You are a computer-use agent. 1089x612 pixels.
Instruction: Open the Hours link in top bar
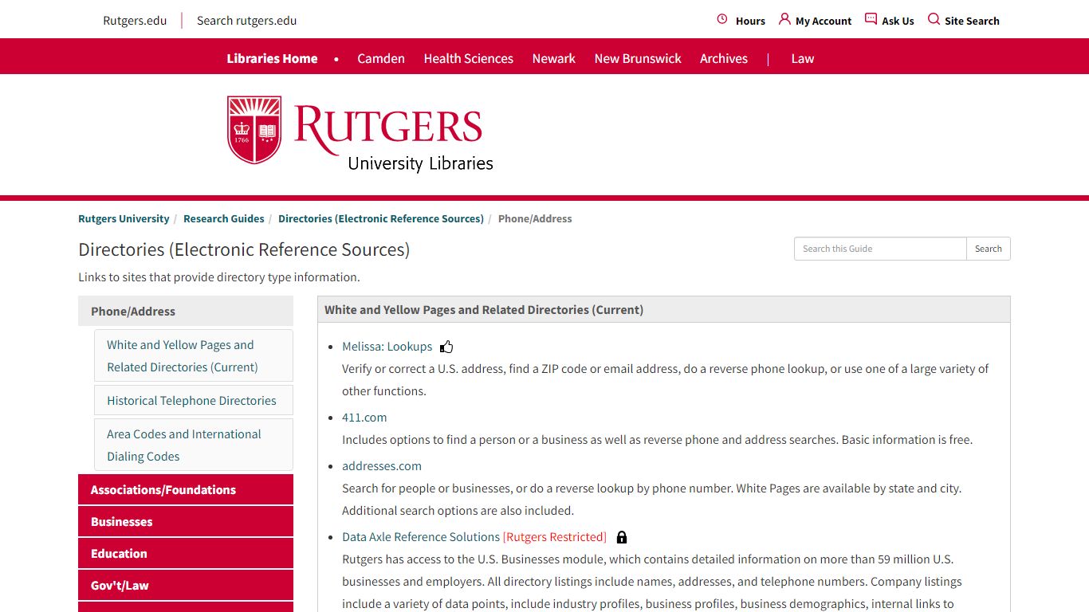click(750, 21)
